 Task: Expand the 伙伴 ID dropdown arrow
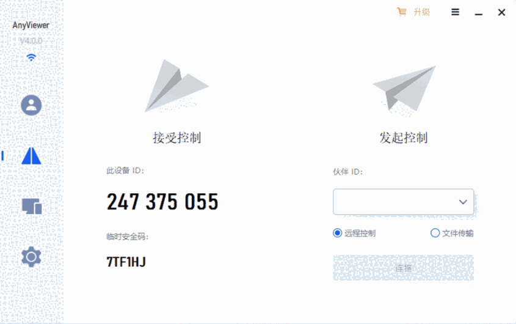pos(463,202)
